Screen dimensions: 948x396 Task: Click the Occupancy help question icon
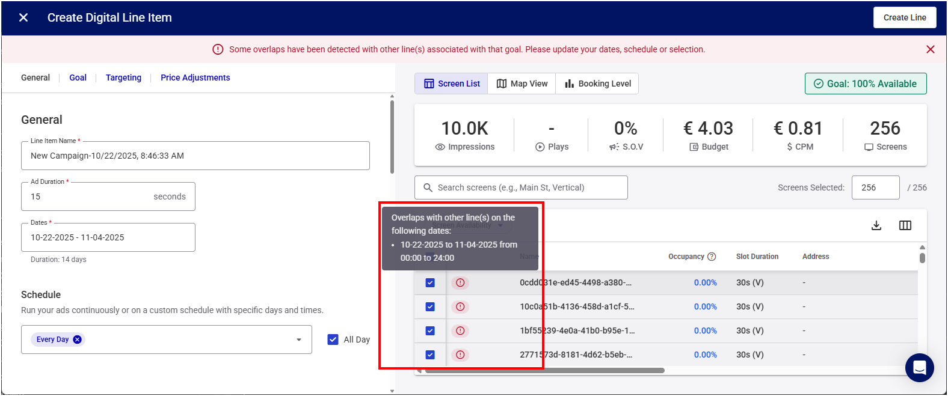click(x=712, y=257)
